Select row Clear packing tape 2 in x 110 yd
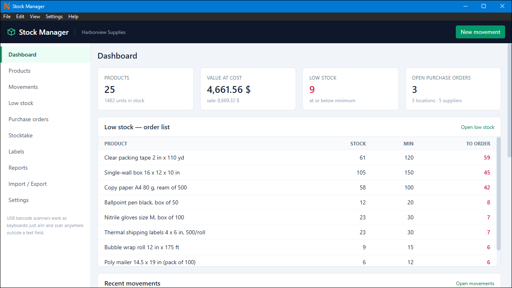512x288 pixels. pyautogui.click(x=297, y=158)
